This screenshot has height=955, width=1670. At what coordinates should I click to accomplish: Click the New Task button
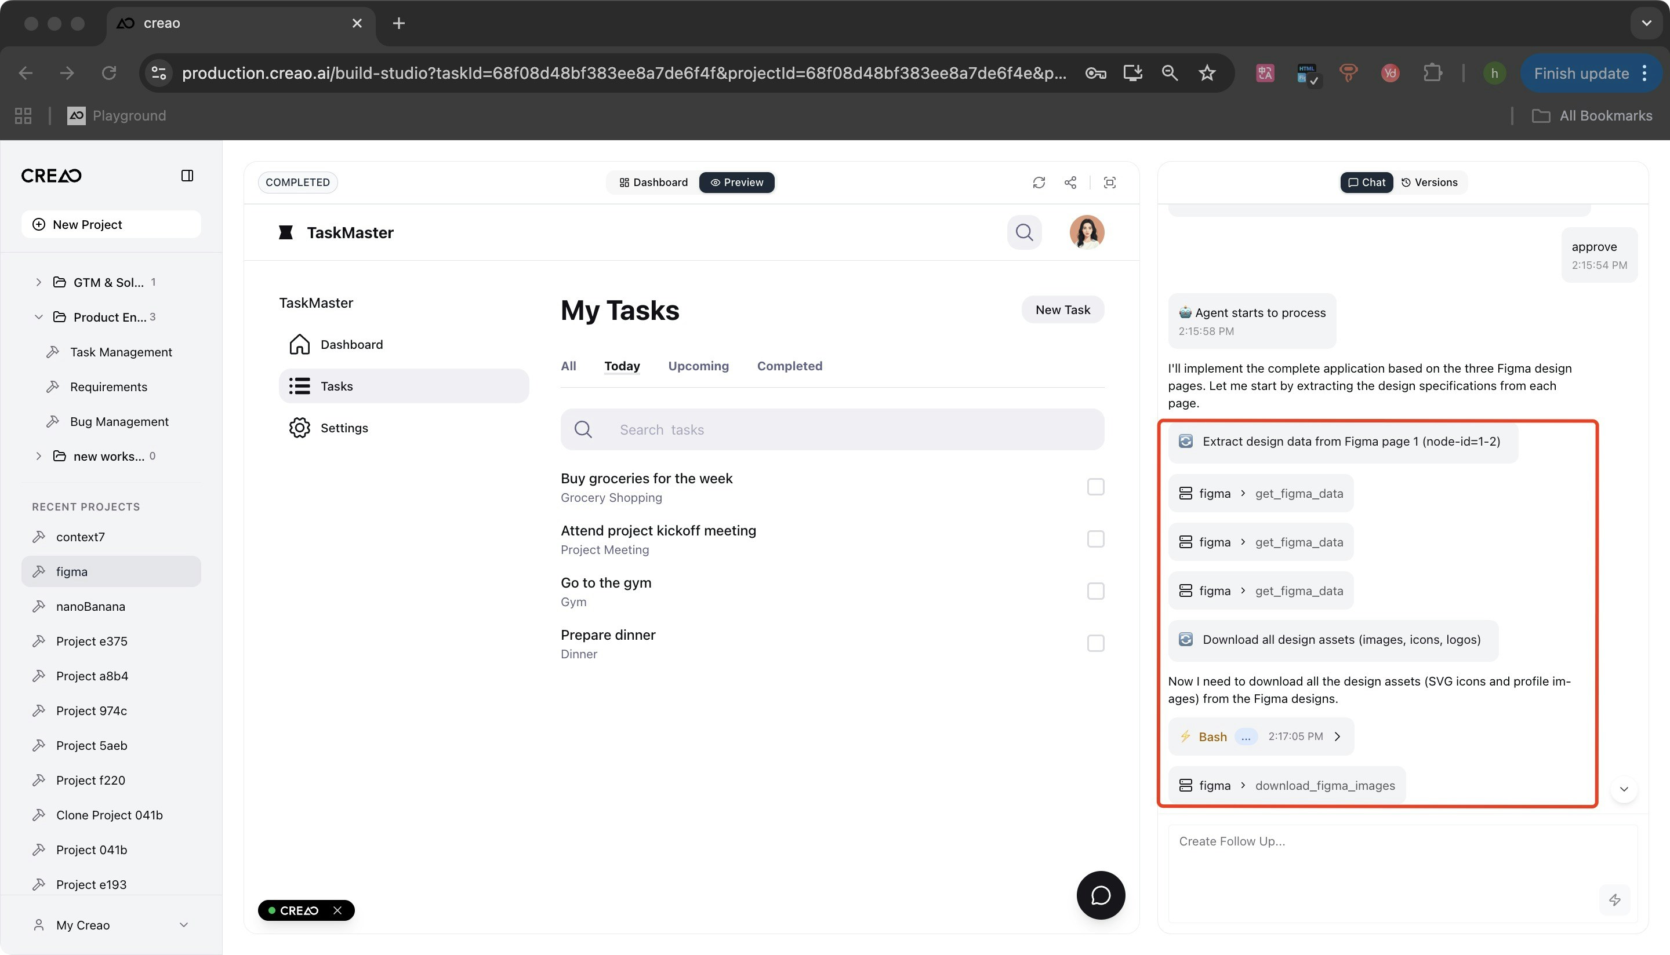click(x=1062, y=309)
